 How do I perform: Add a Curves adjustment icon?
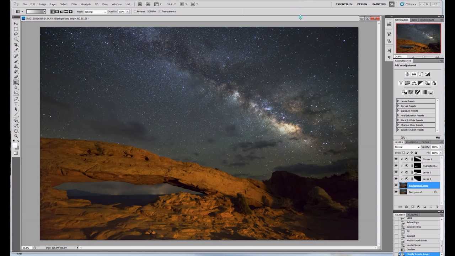[421, 74]
